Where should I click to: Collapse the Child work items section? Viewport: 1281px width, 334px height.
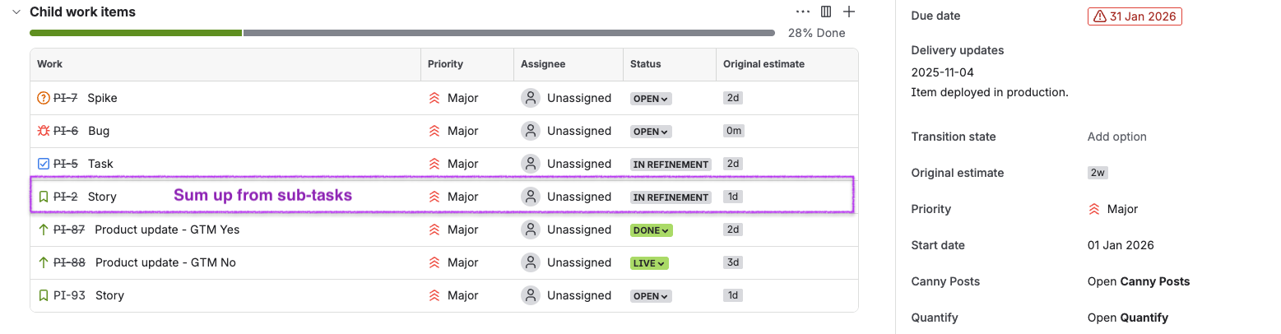tap(16, 12)
